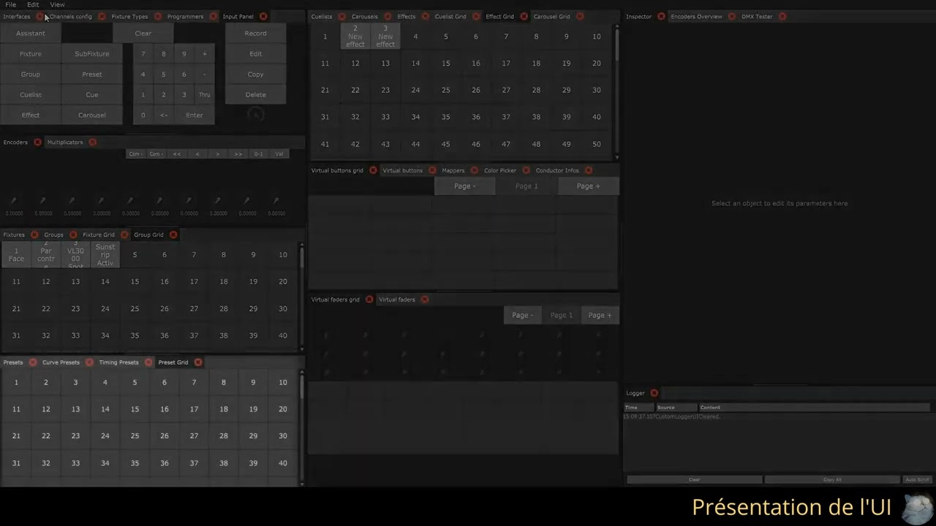Close the Color Picker tab via red X

[x=526, y=170]
